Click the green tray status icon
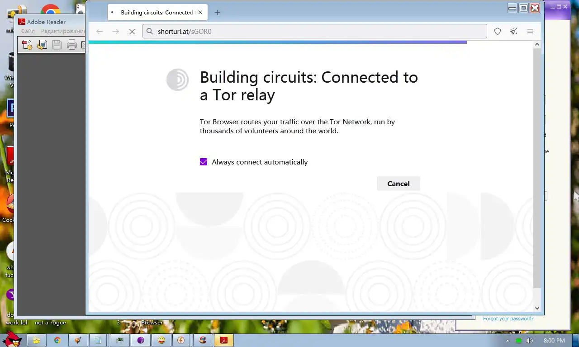Screen dimensions: 579x347 tap(519, 341)
